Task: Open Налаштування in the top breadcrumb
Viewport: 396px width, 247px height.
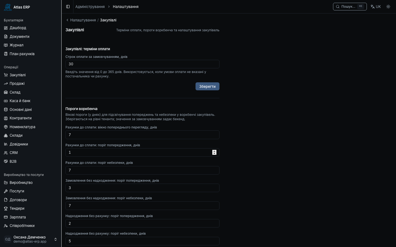Action: [126, 7]
